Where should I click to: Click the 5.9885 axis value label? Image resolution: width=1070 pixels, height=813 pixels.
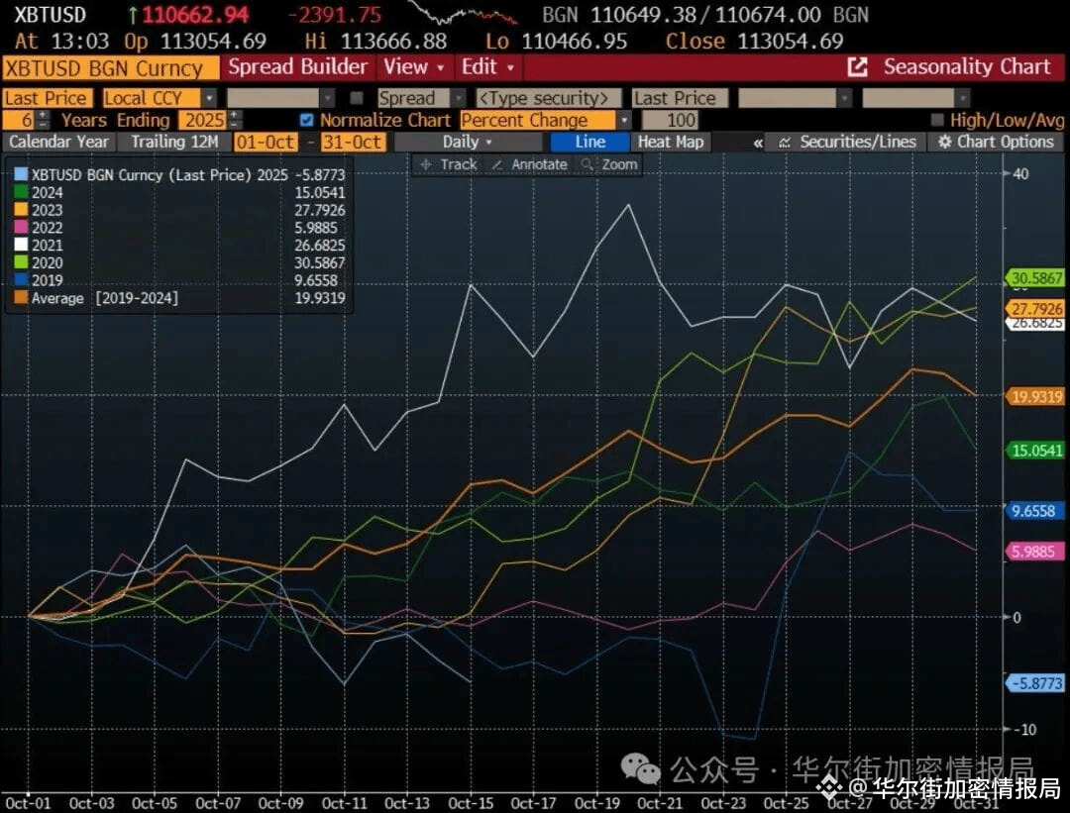pyautogui.click(x=1036, y=552)
